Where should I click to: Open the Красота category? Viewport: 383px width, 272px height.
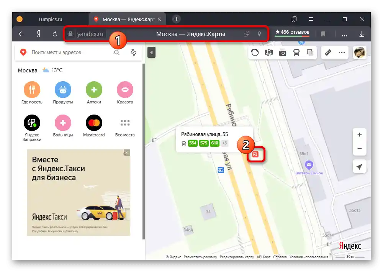[125, 93]
